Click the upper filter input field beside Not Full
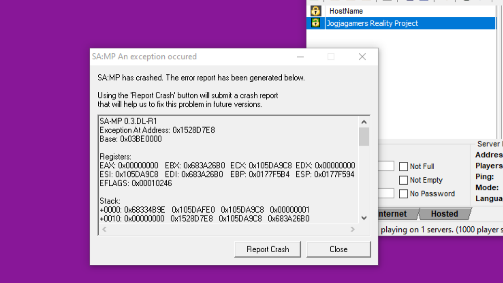This screenshot has height=283, width=503. [386, 166]
